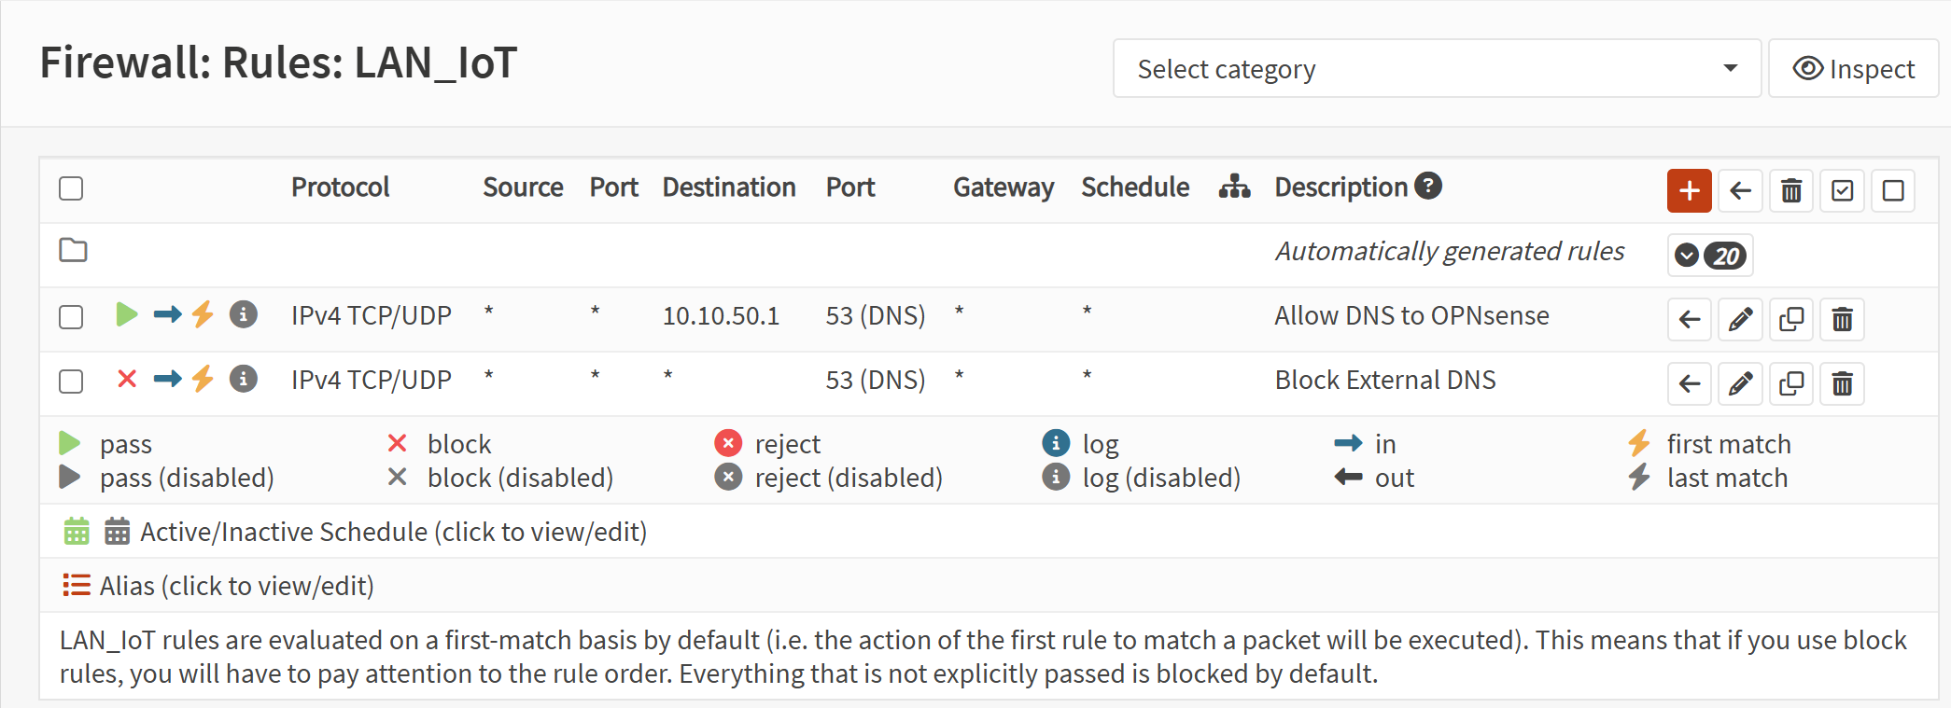Click the Inspect button

[x=1853, y=69]
